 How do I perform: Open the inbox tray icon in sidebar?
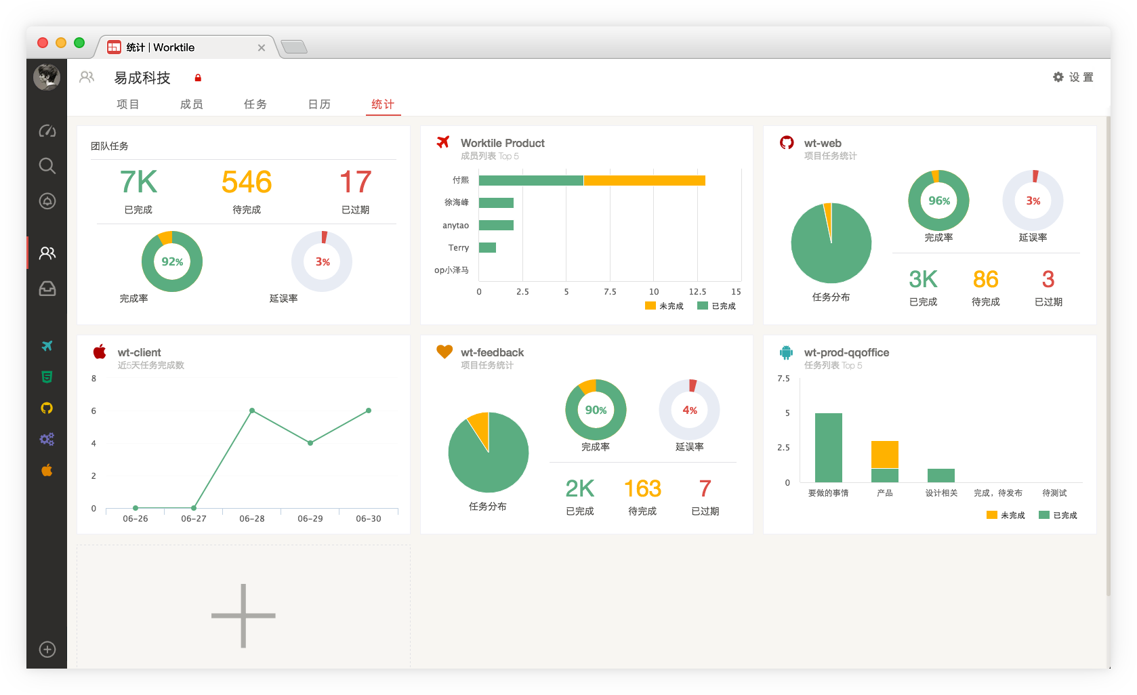pos(47,289)
